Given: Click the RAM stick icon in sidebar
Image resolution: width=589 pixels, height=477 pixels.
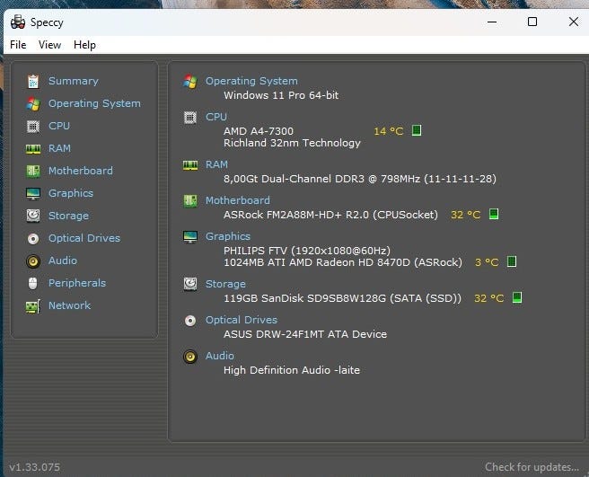Looking at the screenshot, I should pos(33,149).
